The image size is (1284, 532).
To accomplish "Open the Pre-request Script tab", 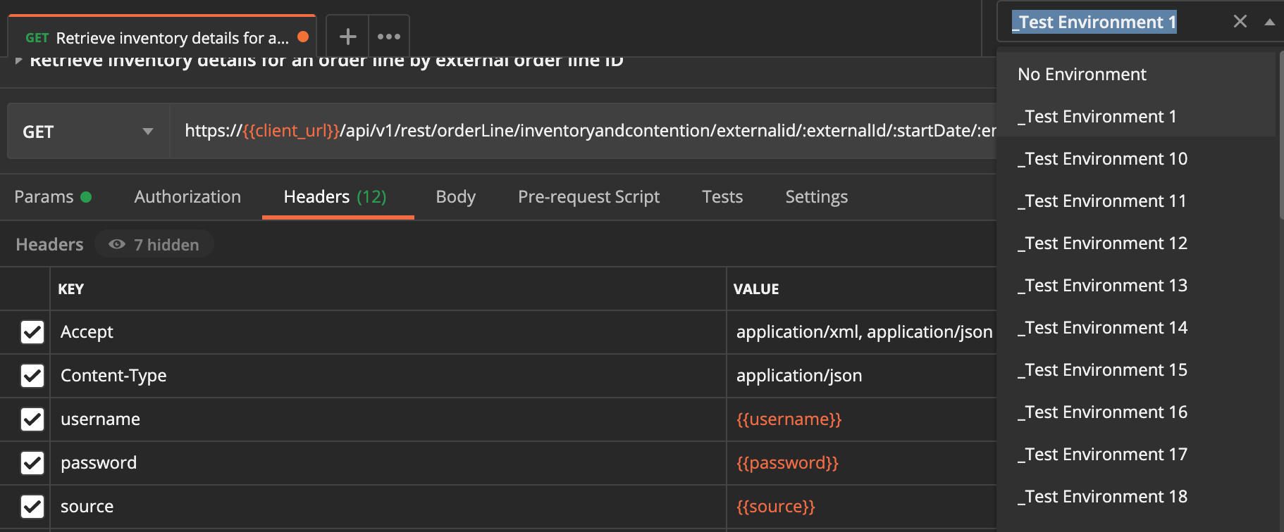I will click(x=588, y=197).
